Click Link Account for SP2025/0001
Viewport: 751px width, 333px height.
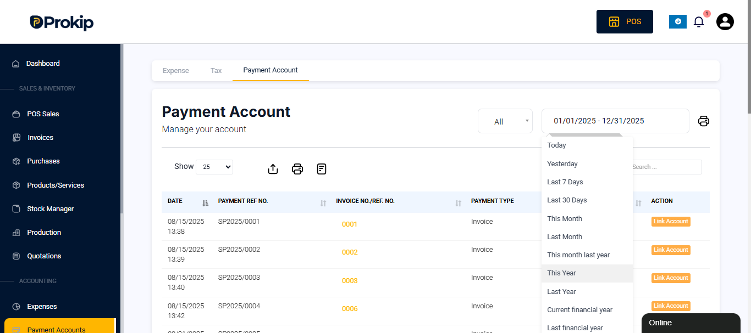click(x=671, y=222)
